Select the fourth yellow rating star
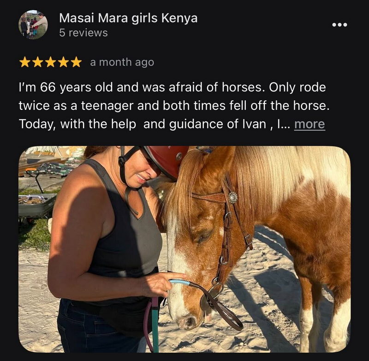This screenshot has width=369, height=361. 63,62
